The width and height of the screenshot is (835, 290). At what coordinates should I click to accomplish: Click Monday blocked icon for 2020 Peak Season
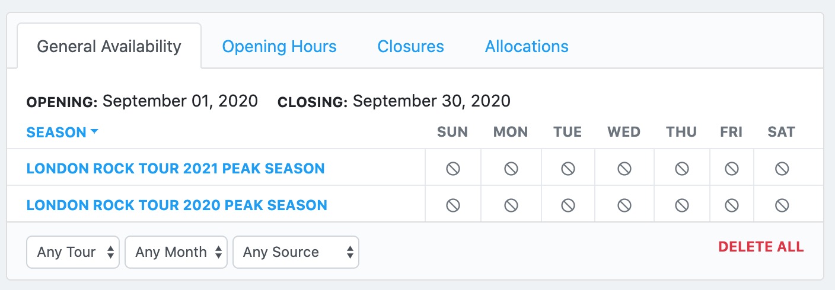point(511,205)
